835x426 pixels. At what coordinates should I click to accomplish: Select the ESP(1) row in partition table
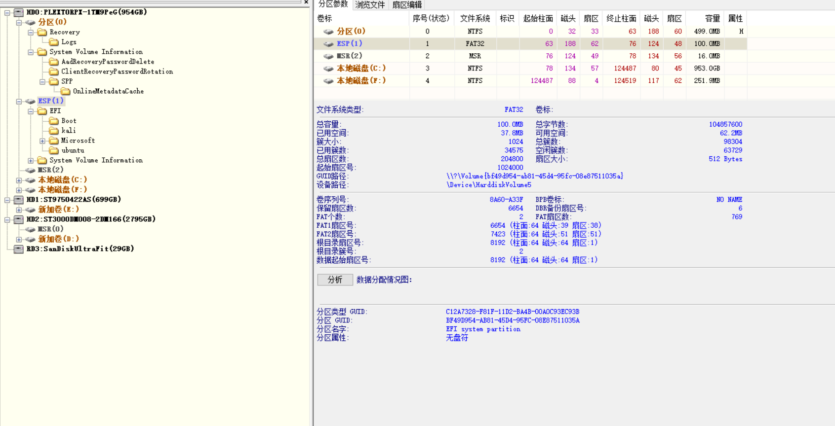(x=531, y=44)
